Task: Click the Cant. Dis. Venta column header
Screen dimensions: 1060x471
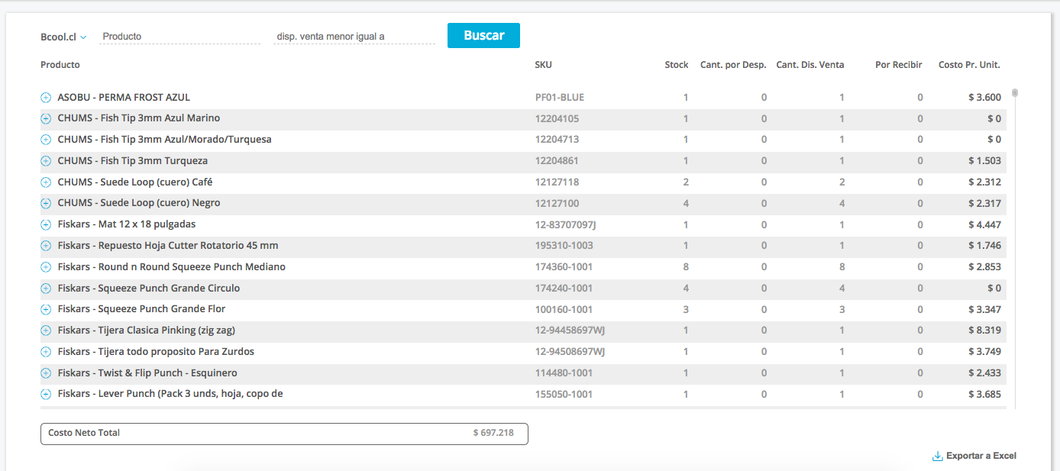Action: [810, 65]
